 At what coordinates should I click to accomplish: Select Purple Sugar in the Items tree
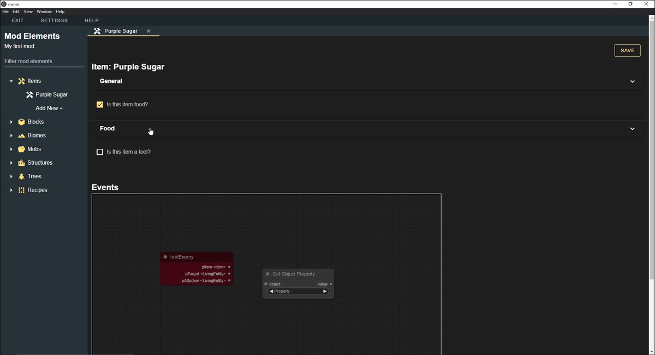(x=52, y=95)
